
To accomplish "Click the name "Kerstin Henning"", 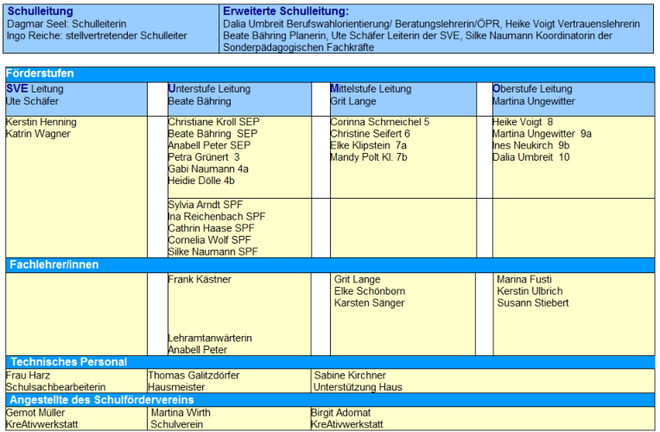I will click(x=41, y=122).
